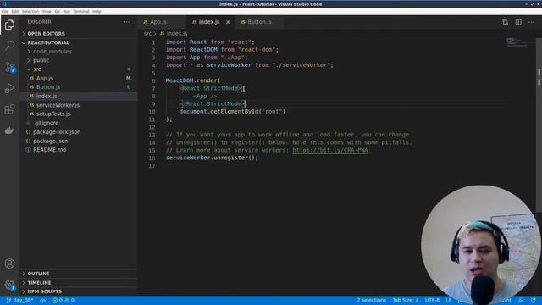Viewport: 542px width, 305px height.
Task: Open editor more actions ellipsis
Action: pyautogui.click(x=531, y=22)
